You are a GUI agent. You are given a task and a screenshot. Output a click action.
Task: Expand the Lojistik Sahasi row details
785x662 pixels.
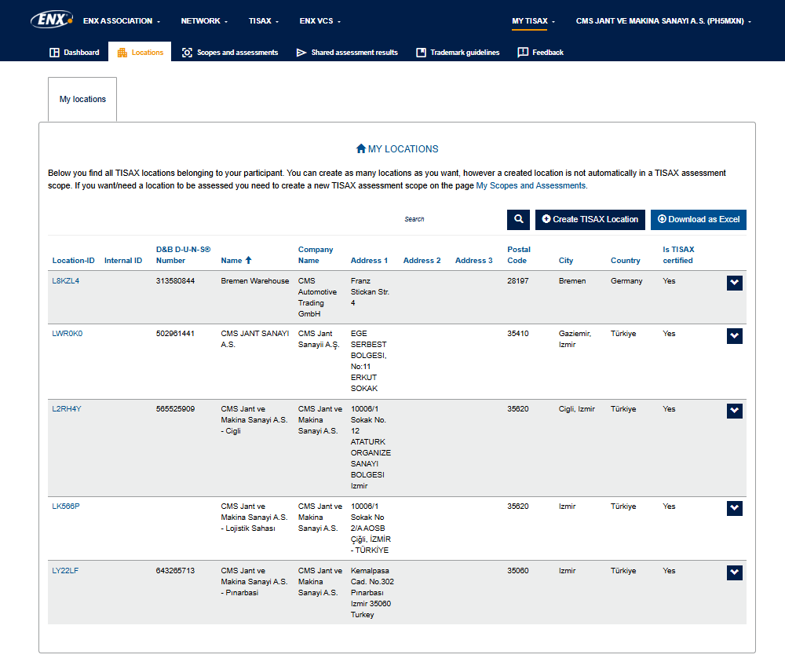tap(734, 509)
